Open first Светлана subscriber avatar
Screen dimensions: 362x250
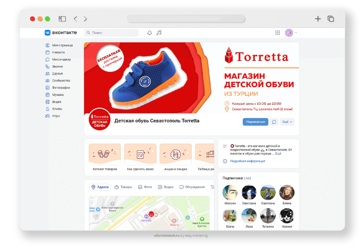[x=249, y=192]
